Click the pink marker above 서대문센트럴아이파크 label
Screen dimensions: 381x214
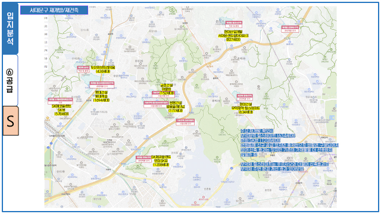tap(233, 24)
